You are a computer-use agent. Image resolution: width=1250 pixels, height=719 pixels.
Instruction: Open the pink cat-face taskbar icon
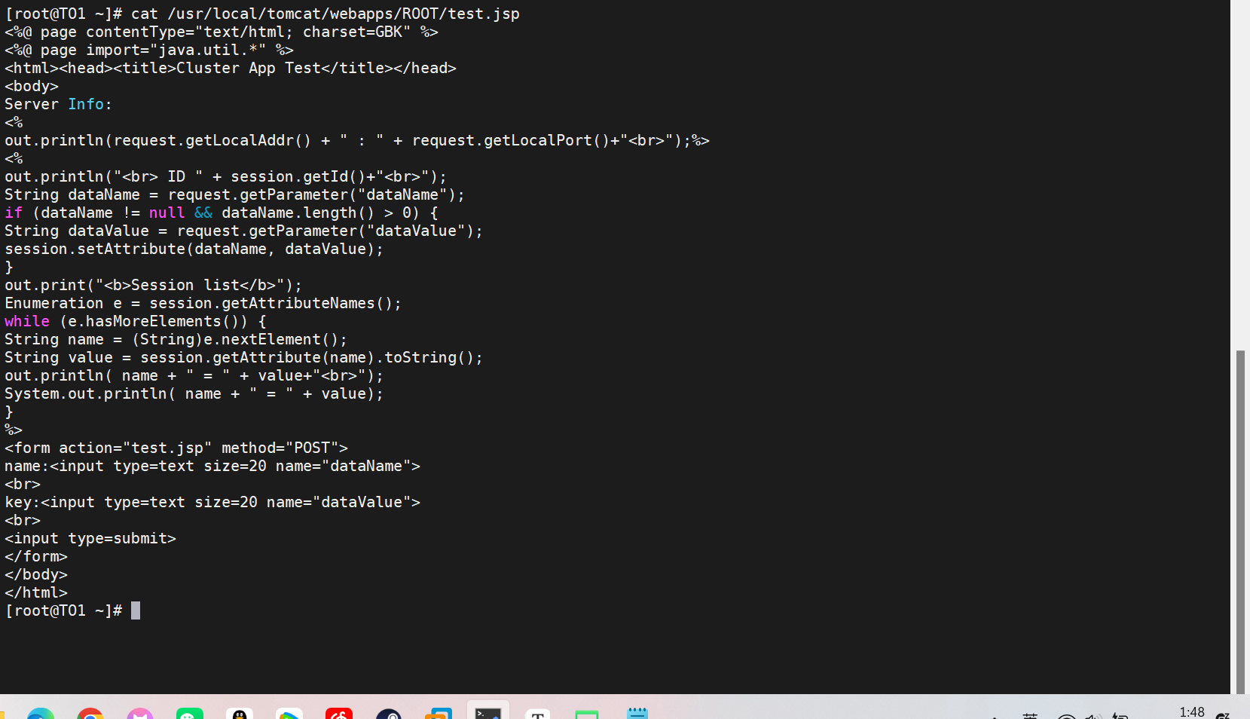coord(140,713)
